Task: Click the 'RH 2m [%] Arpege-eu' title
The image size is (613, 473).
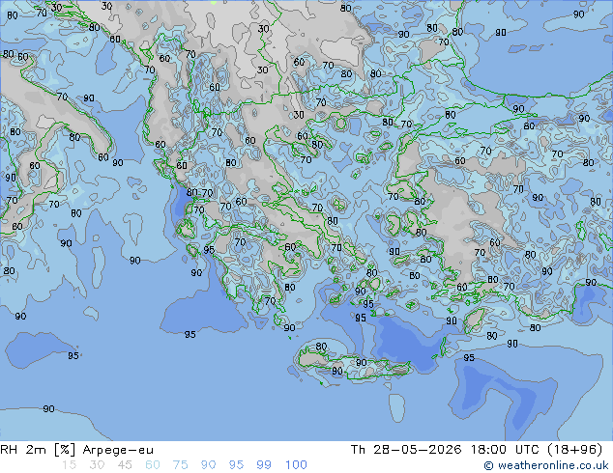Action: click(x=76, y=450)
